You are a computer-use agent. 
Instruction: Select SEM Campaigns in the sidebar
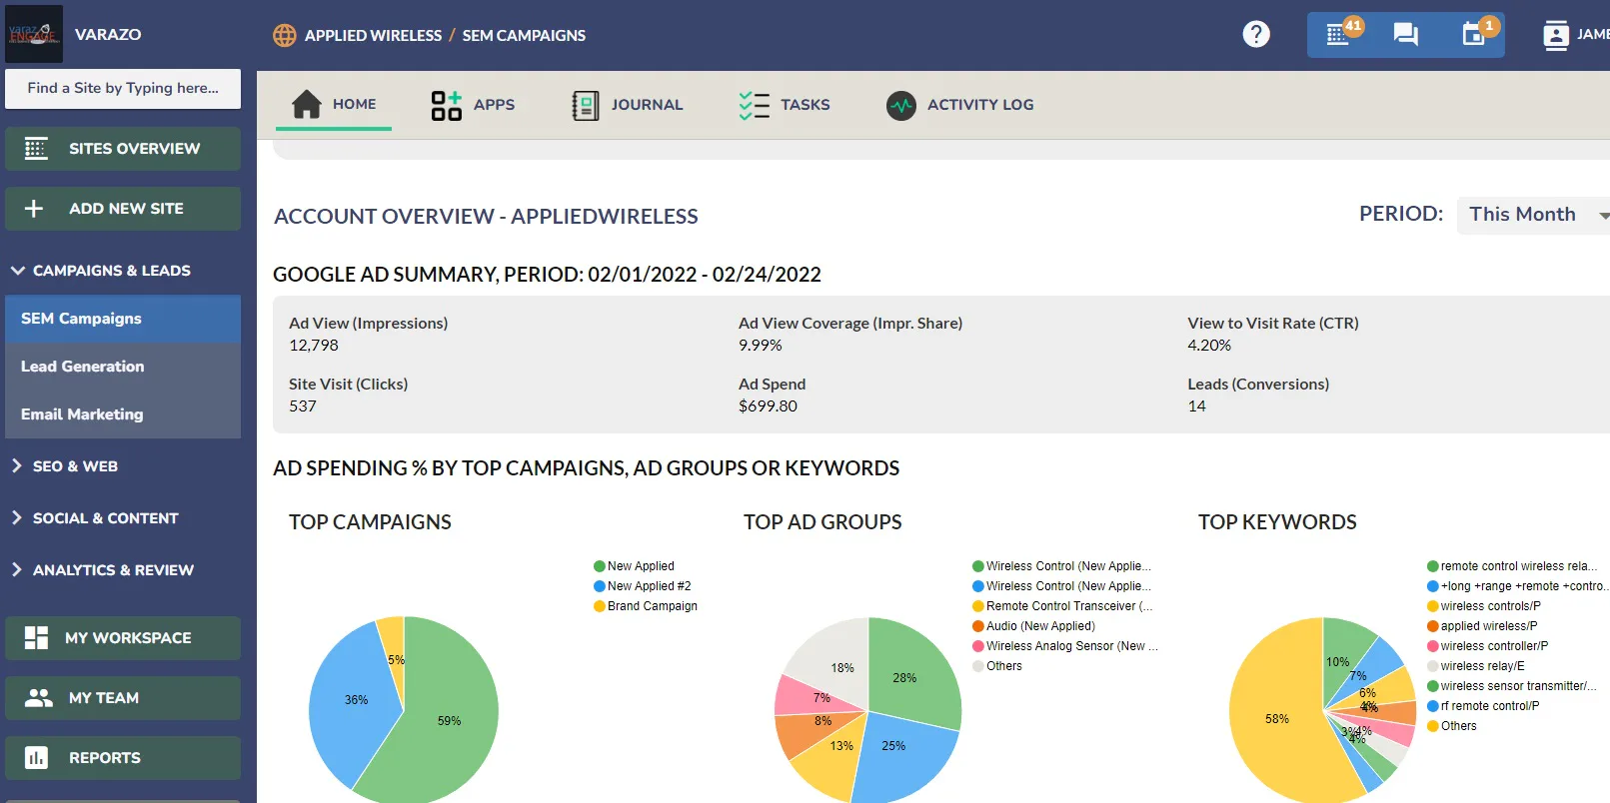[x=123, y=319]
